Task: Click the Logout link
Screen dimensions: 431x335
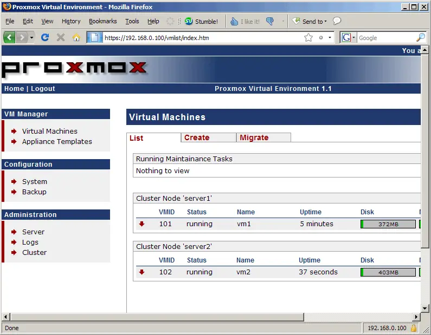Action: point(43,89)
